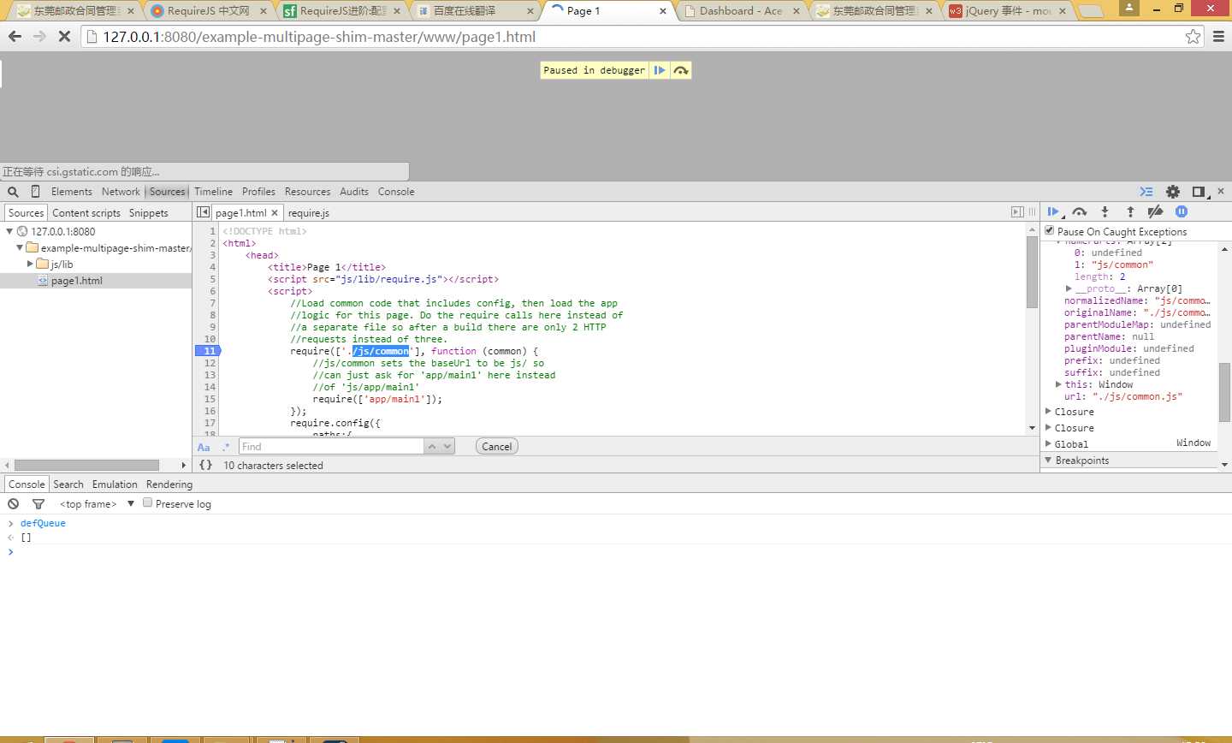Switch to Network panel
The image size is (1232, 743).
tap(121, 192)
